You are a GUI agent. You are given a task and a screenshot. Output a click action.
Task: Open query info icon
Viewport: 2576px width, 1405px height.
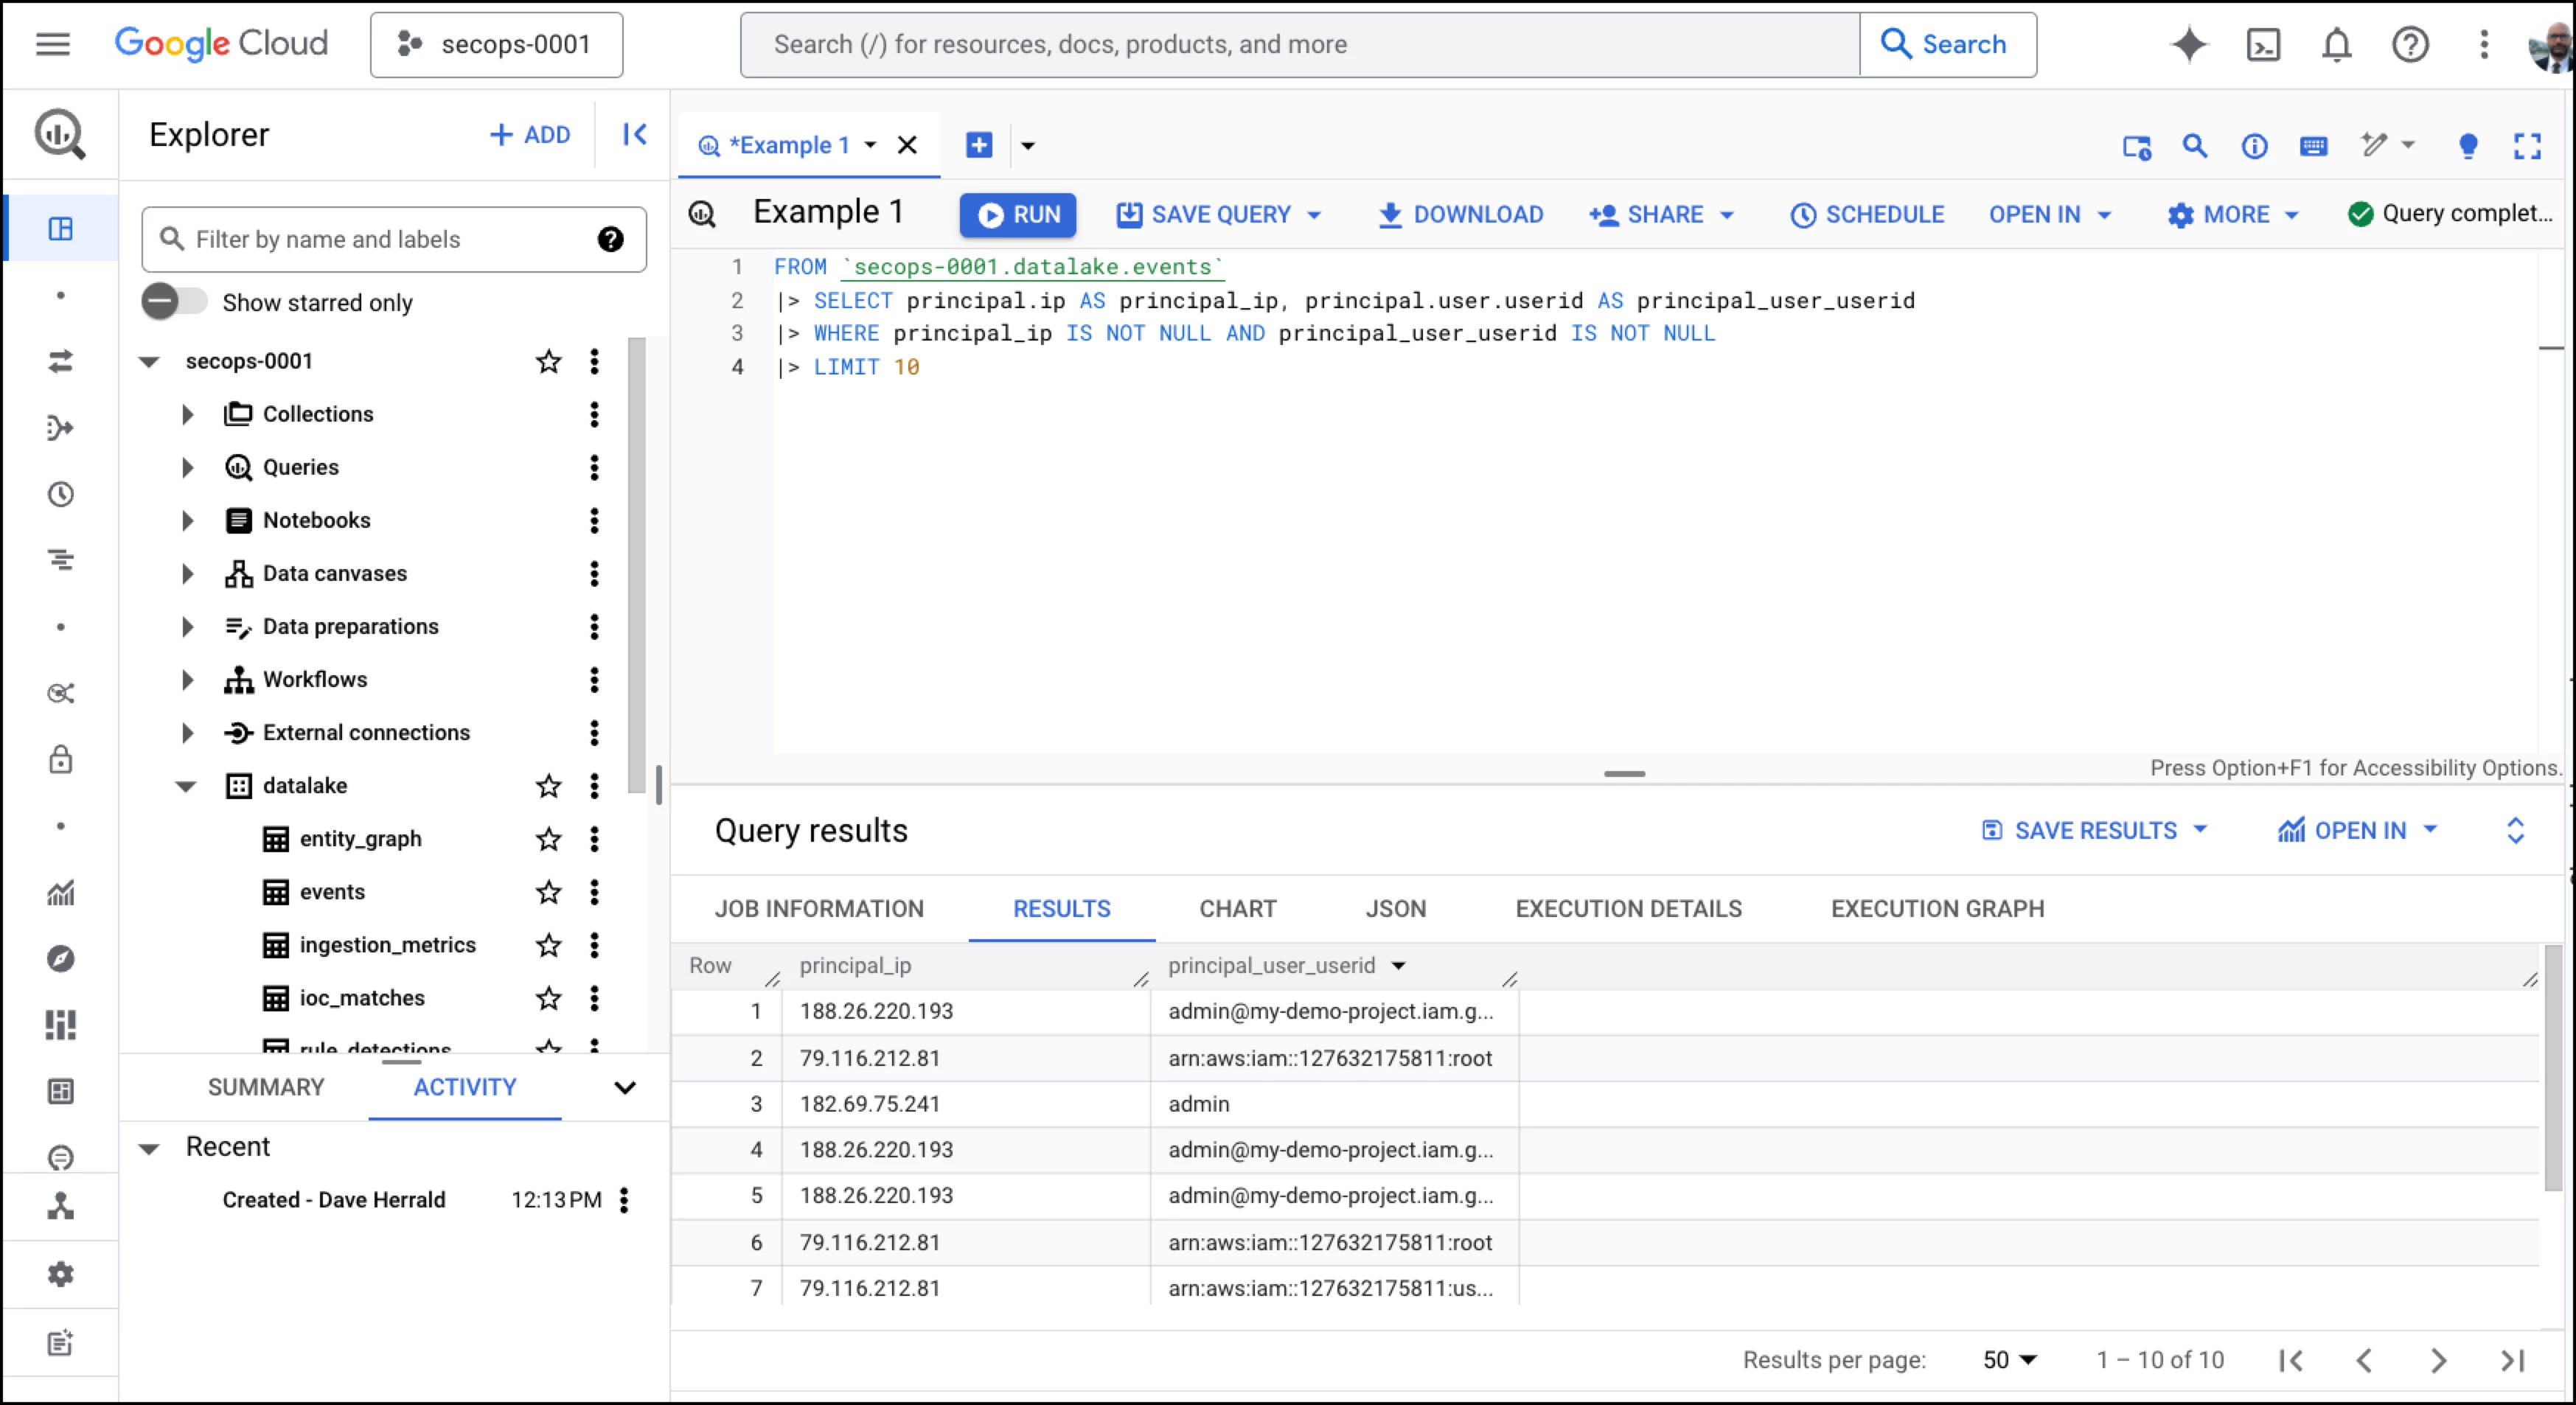pos(2253,146)
